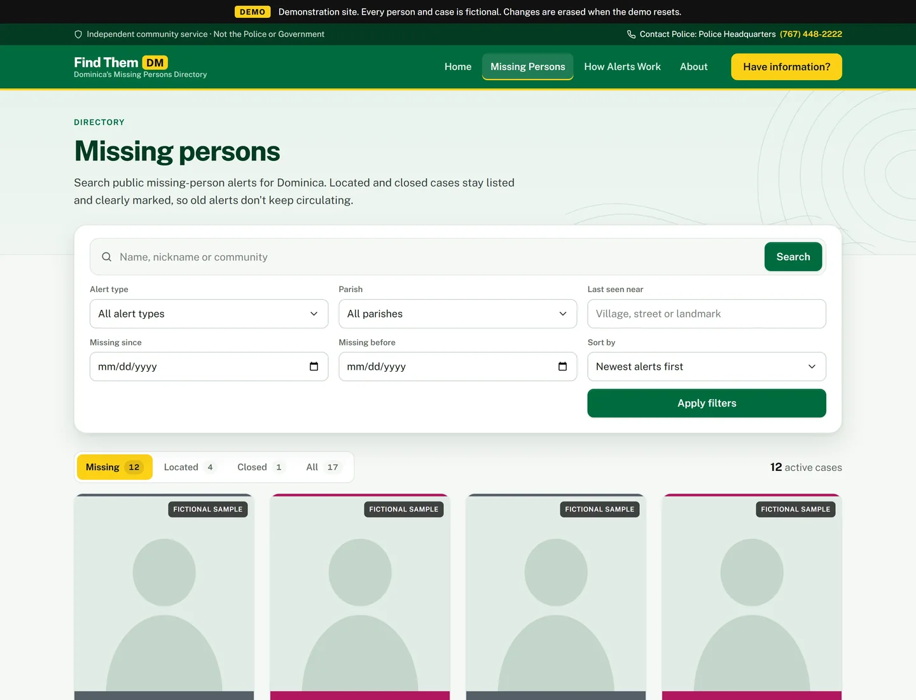Expand the All alert types dropdown
The width and height of the screenshot is (916, 700).
[x=209, y=314]
